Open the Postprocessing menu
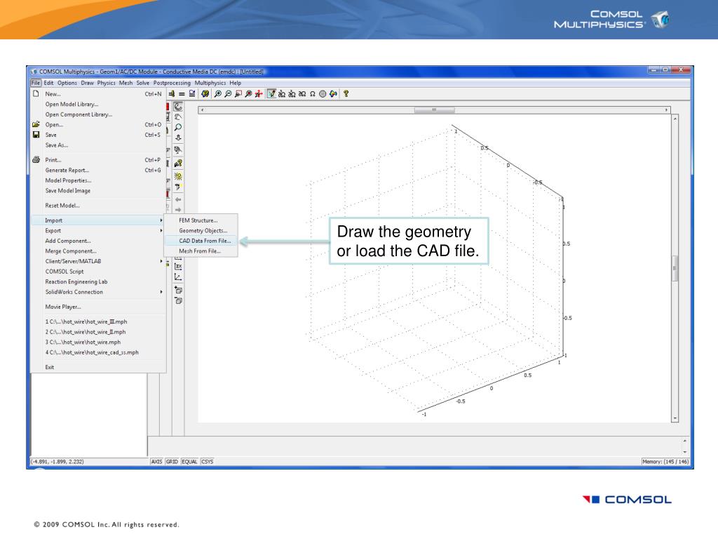The width and height of the screenshot is (718, 539). click(x=172, y=83)
